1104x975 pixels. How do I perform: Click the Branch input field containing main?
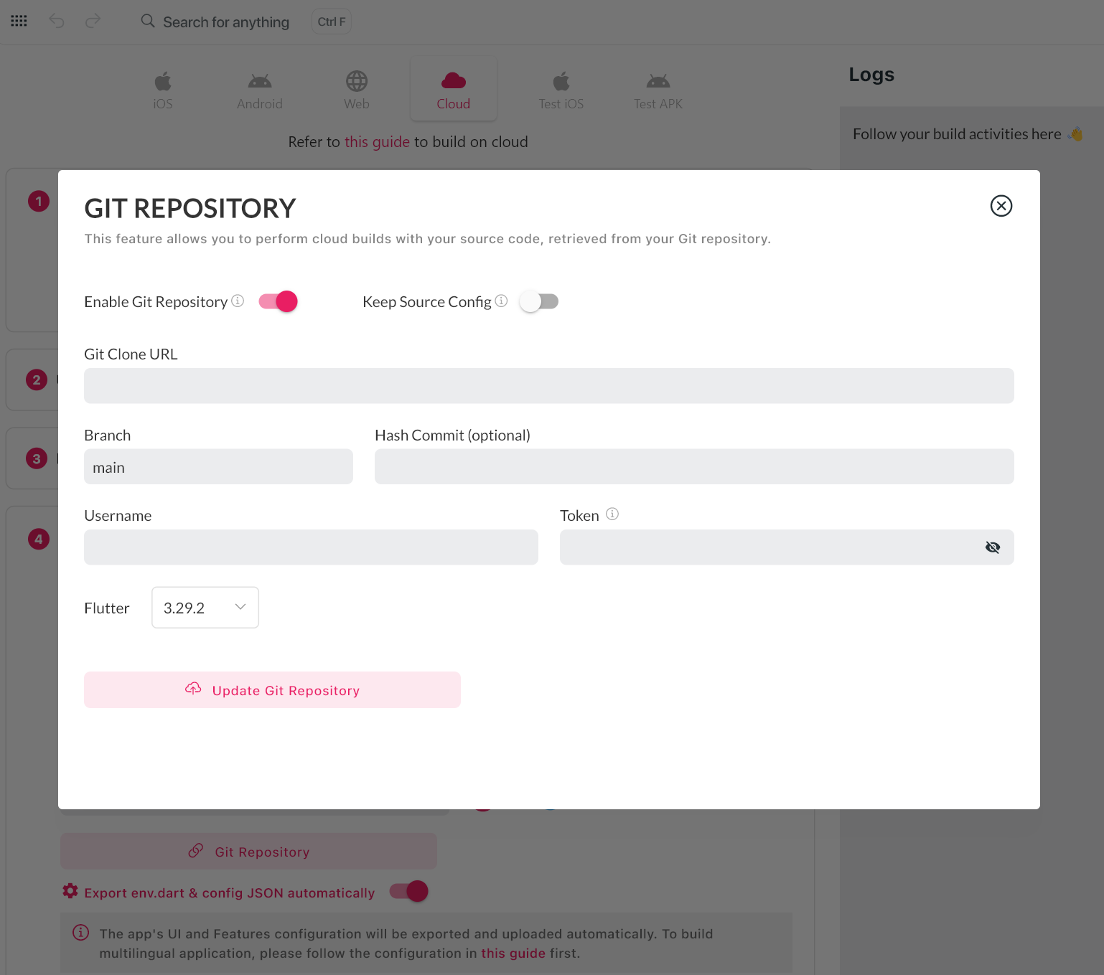218,467
